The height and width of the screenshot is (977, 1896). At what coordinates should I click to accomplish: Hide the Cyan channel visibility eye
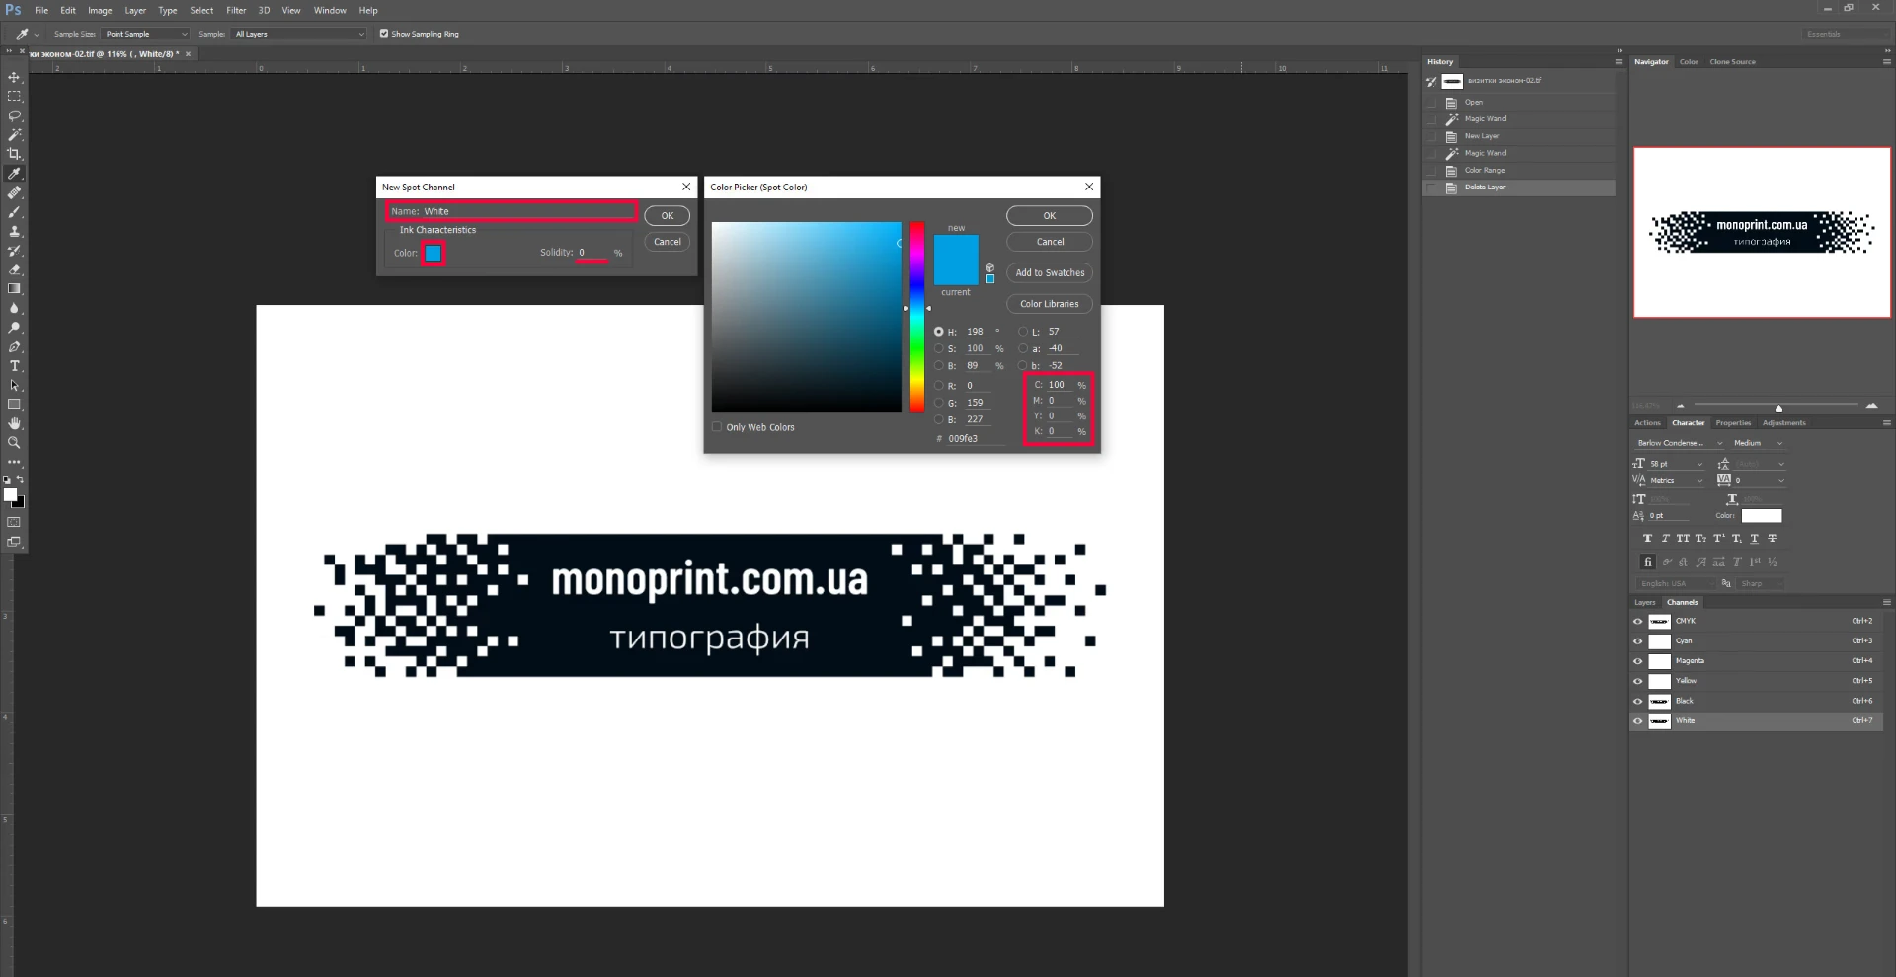(x=1637, y=641)
